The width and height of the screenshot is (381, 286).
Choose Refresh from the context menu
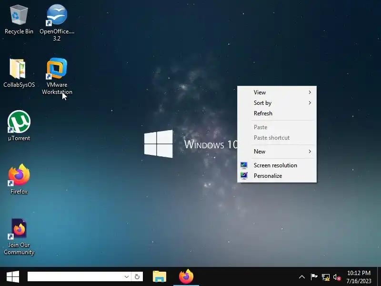(277, 113)
